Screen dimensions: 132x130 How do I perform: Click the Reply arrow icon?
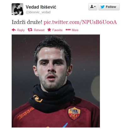(14, 30)
